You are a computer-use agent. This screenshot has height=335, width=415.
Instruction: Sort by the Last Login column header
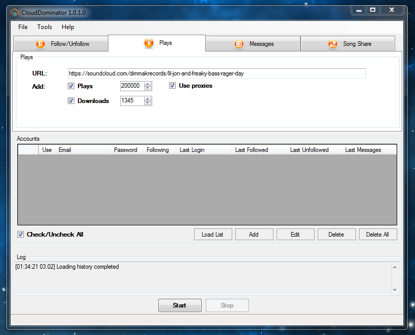(x=204, y=150)
